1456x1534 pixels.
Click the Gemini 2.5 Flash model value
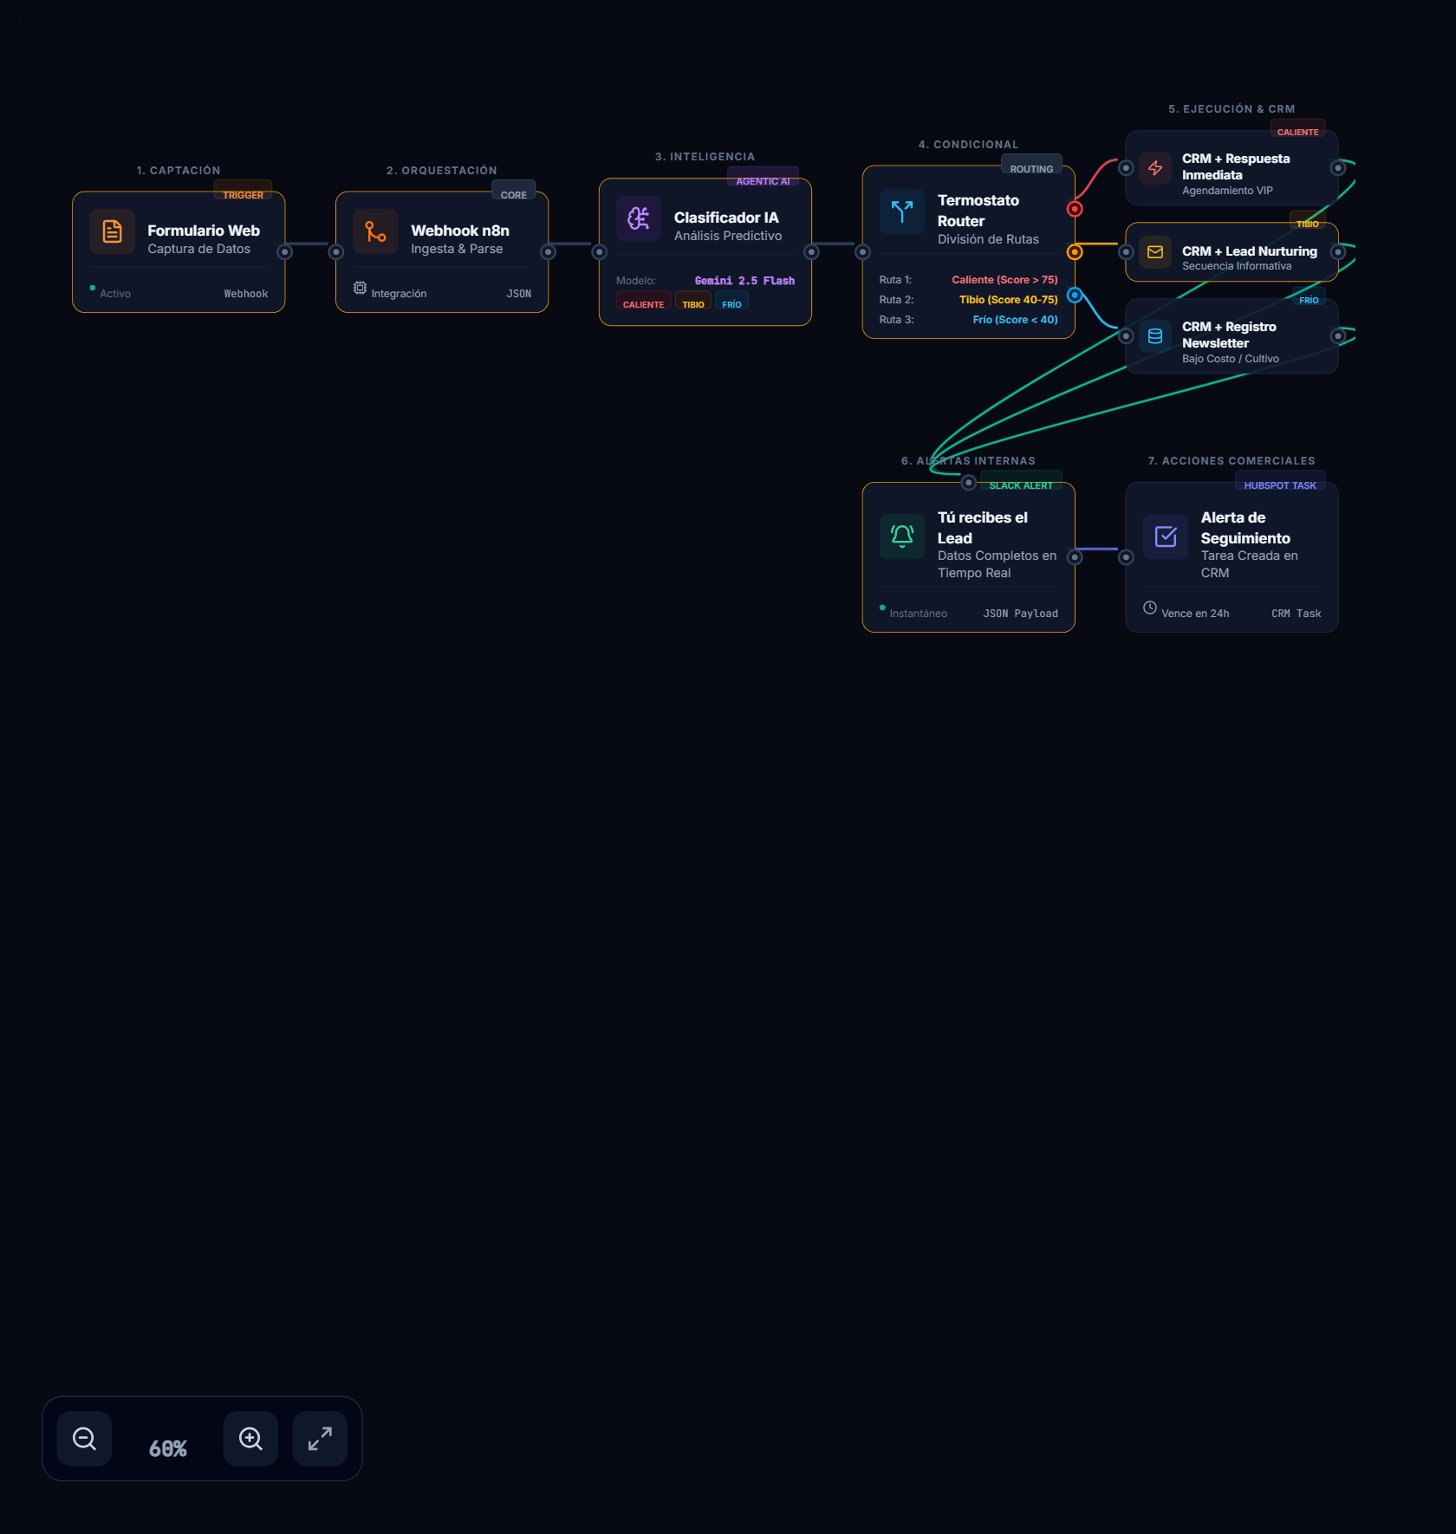click(744, 281)
